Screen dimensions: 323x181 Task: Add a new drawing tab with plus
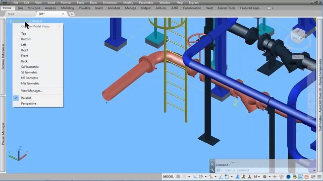point(72,14)
